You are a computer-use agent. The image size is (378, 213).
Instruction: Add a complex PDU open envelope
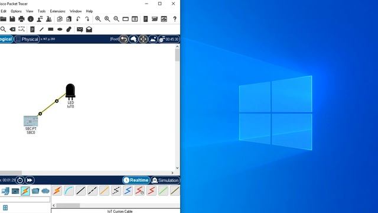point(89,30)
